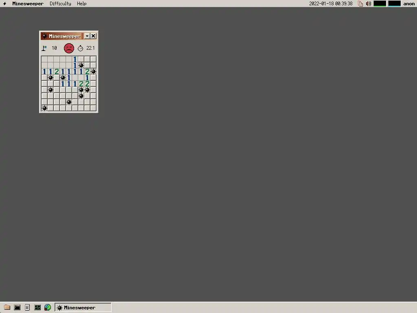Click the red sad face reset button
Screen dimensions: 417x313
(69, 48)
